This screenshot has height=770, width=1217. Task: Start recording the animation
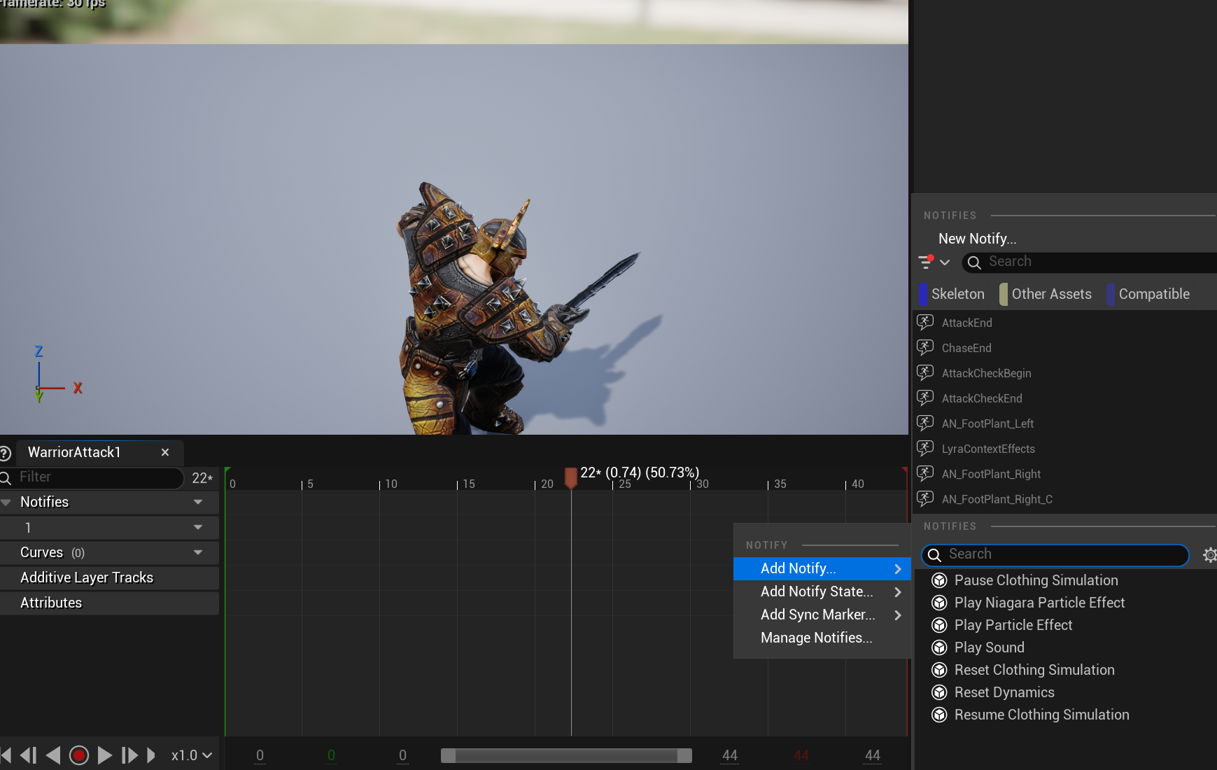coord(79,755)
